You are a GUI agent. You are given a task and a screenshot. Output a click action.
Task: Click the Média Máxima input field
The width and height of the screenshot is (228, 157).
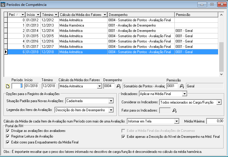pyautogui.click(x=215, y=121)
